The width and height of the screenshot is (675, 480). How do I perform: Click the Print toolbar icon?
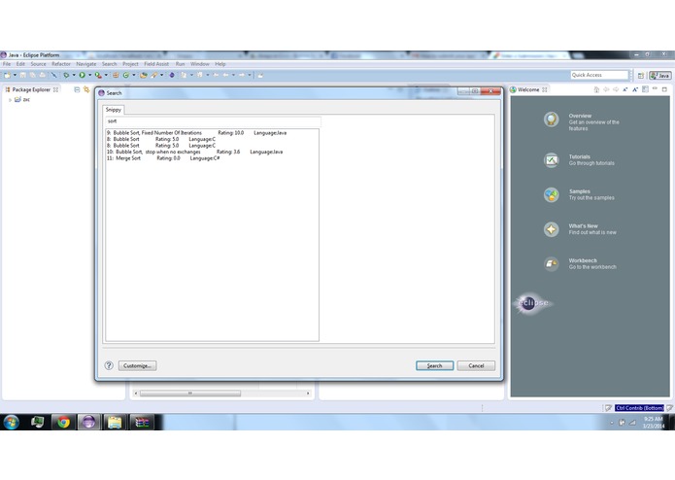(x=42, y=75)
